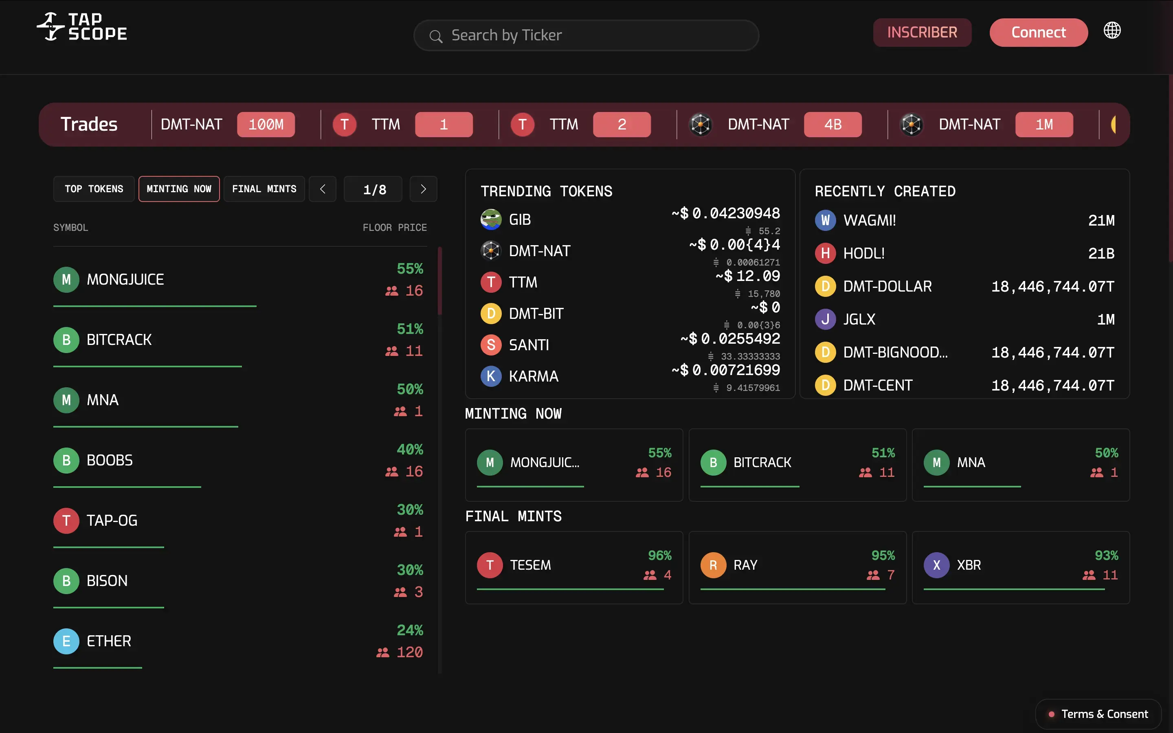Screen dimensions: 1173x733
Task: Open Terms & Consent
Action: (1098, 714)
